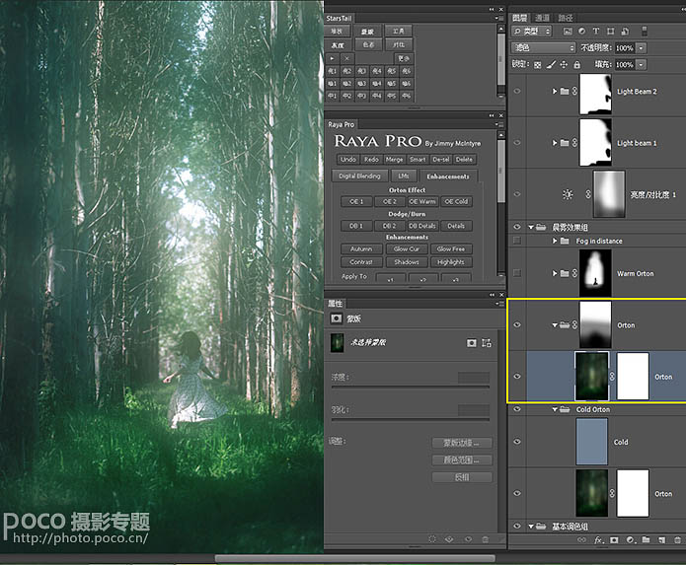The height and width of the screenshot is (565, 686).
Task: Filter layers by shape layer icon
Action: [610, 31]
